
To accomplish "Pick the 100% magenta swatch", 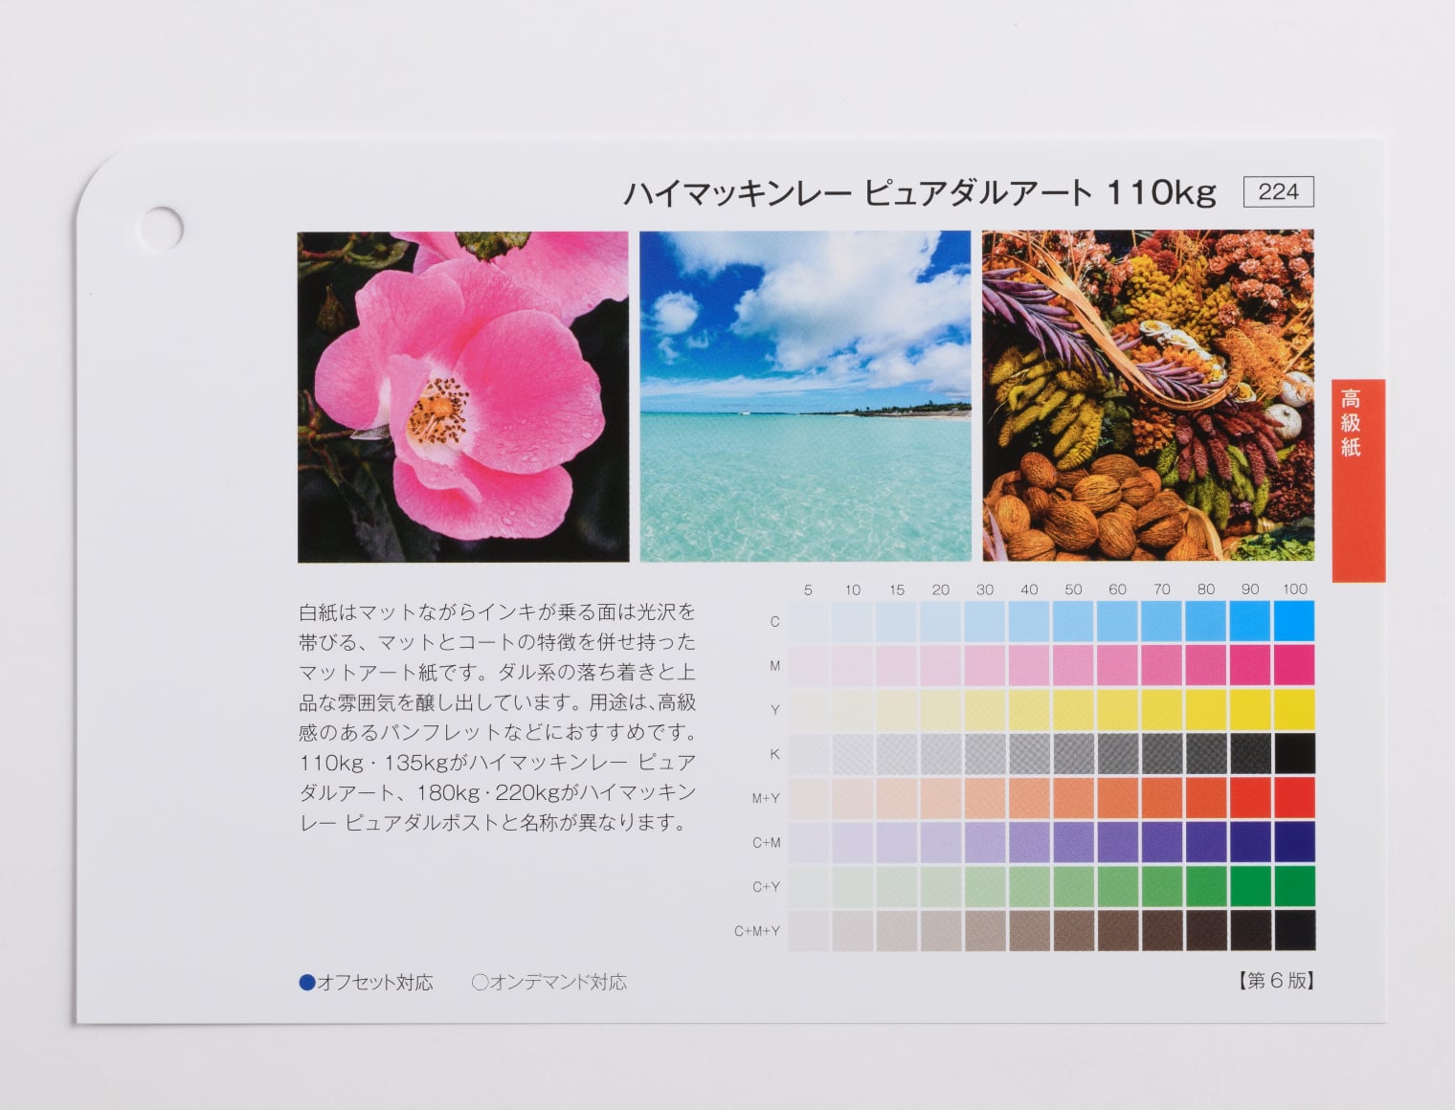I will click(1294, 666).
